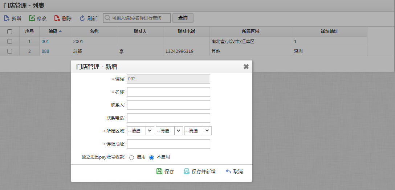Click the 保存并新增 button
This screenshot has height=190, width=395.
(x=200, y=172)
